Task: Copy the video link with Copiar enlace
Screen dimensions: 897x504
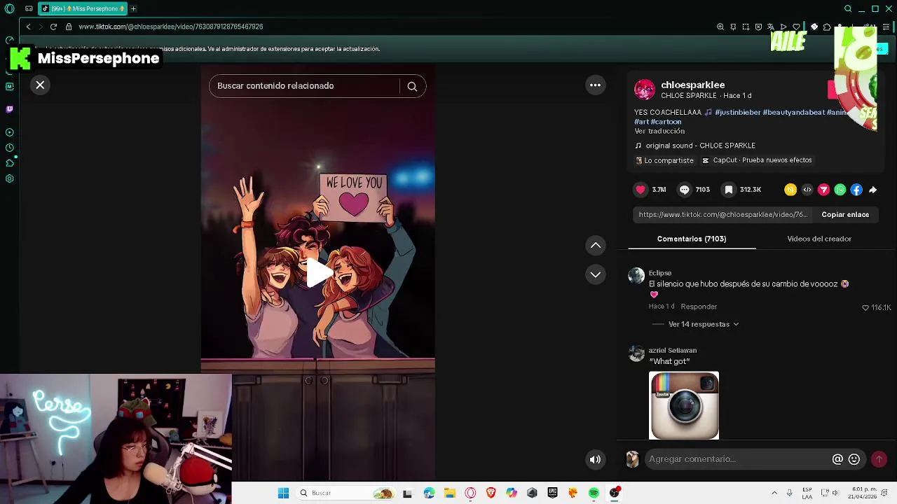Action: pyautogui.click(x=845, y=215)
